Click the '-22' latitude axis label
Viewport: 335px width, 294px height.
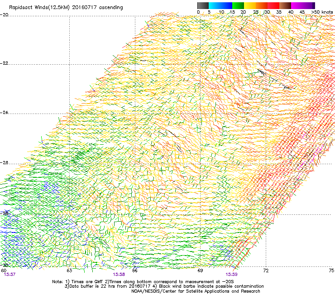tap(4, 63)
